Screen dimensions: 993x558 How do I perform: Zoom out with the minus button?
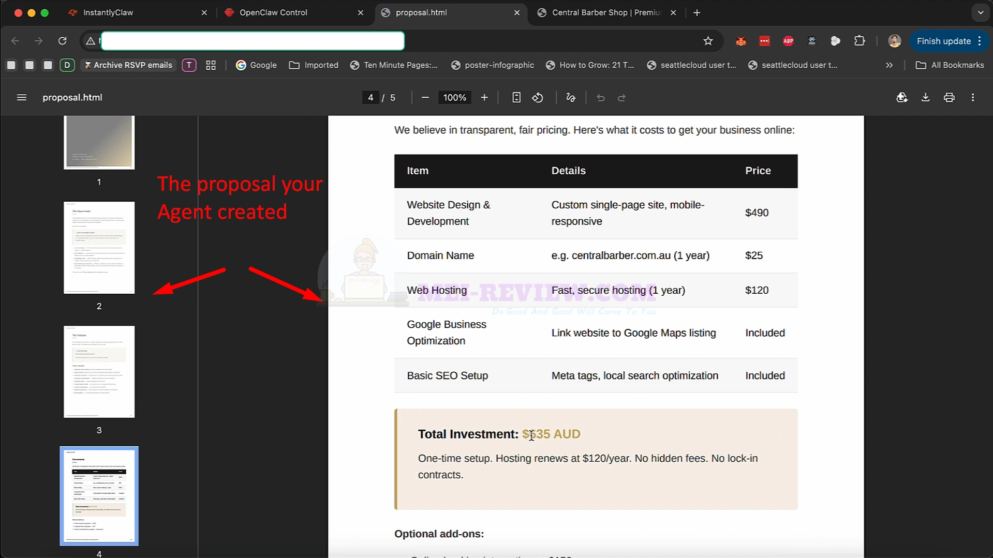(425, 97)
